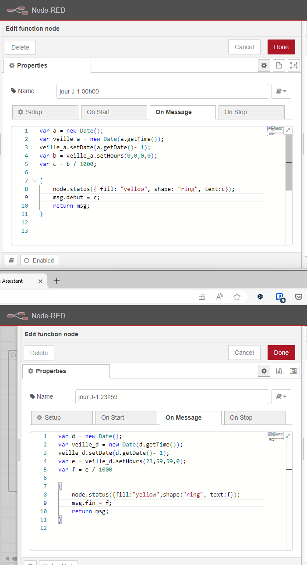Screen dimensions: 307x565
Task: Click Name field containing jour J-1 23h59
Action: pyautogui.click(x=172, y=397)
